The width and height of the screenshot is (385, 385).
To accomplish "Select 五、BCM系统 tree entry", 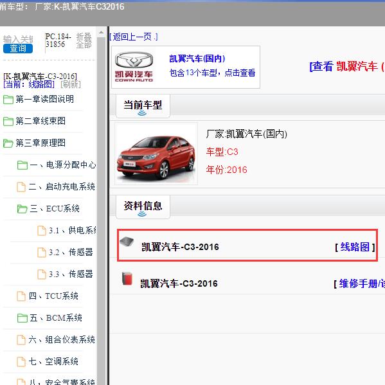I will click(x=56, y=318).
